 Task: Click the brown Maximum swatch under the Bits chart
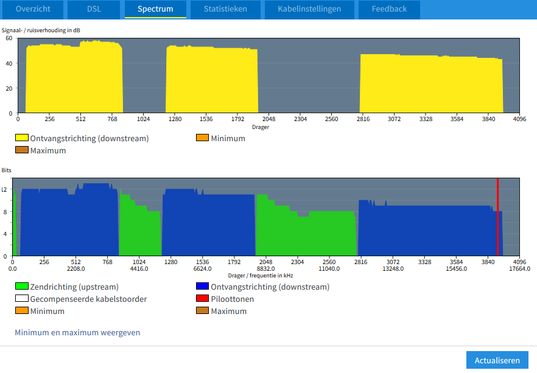pos(203,311)
